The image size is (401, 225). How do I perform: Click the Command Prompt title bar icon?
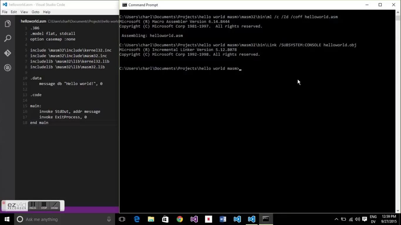point(125,5)
